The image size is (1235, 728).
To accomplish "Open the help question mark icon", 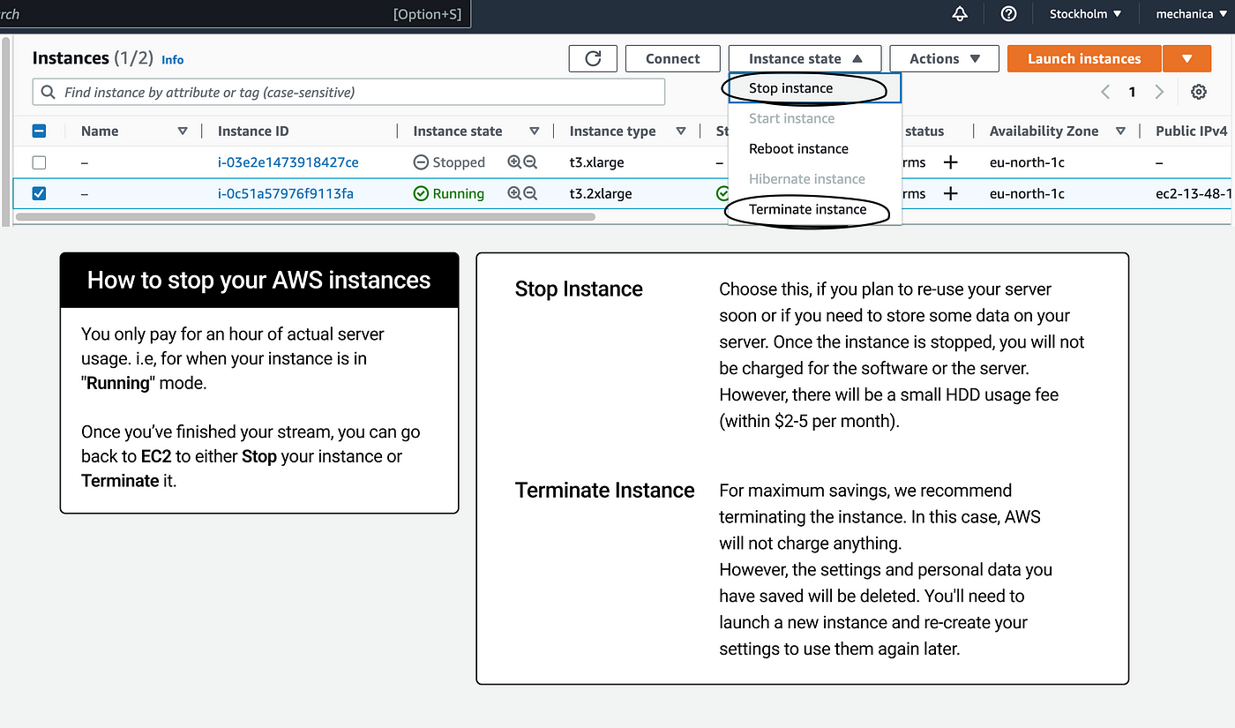I will coord(1009,14).
